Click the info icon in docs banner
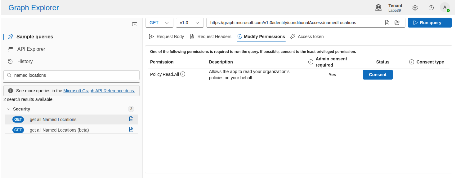456x178 pixels. [x=11, y=91]
